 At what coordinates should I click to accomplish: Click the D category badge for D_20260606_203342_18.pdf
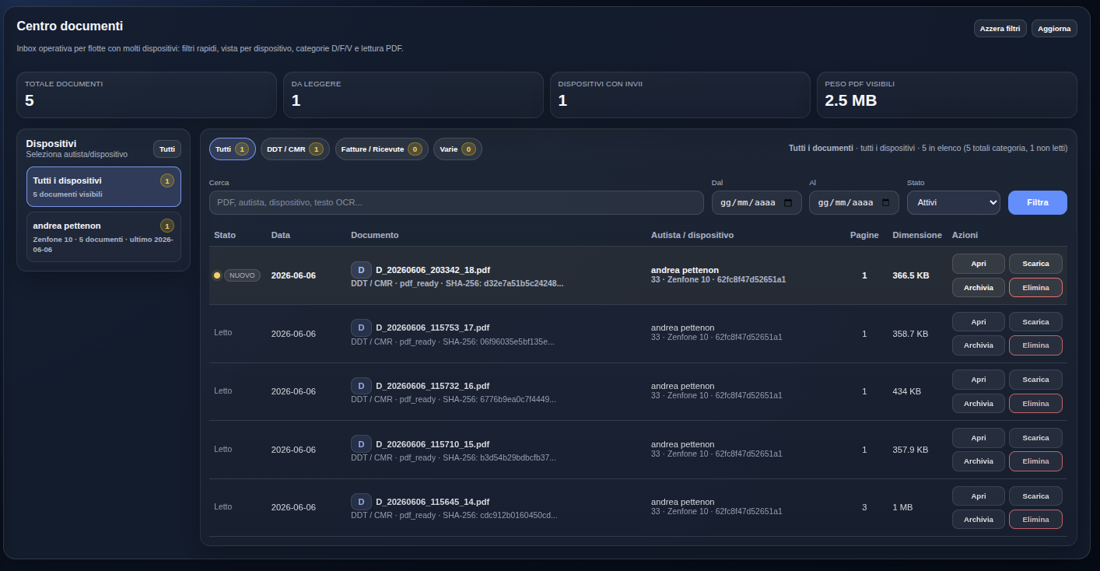pos(361,270)
